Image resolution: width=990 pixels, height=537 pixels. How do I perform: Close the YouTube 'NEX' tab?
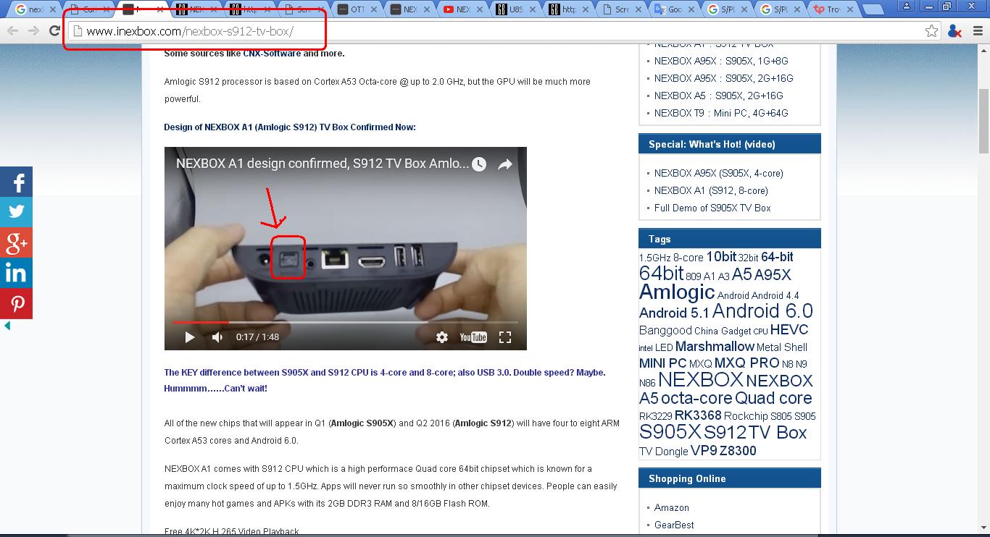[x=480, y=9]
